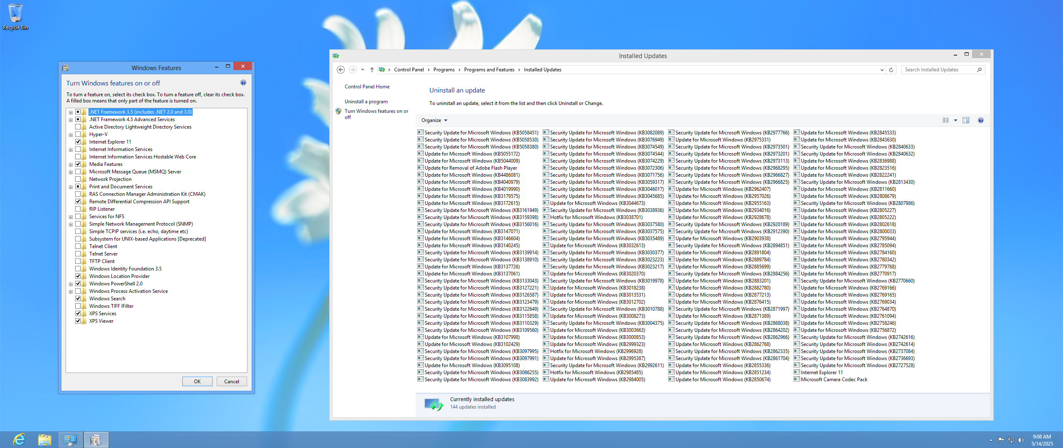Screen dimensions: 1063x448
Task: Click the Up arrow in Installed Updates
Action: click(x=372, y=70)
